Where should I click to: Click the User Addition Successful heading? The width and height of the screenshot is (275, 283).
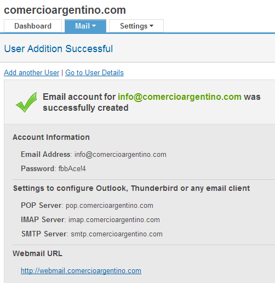(x=59, y=49)
